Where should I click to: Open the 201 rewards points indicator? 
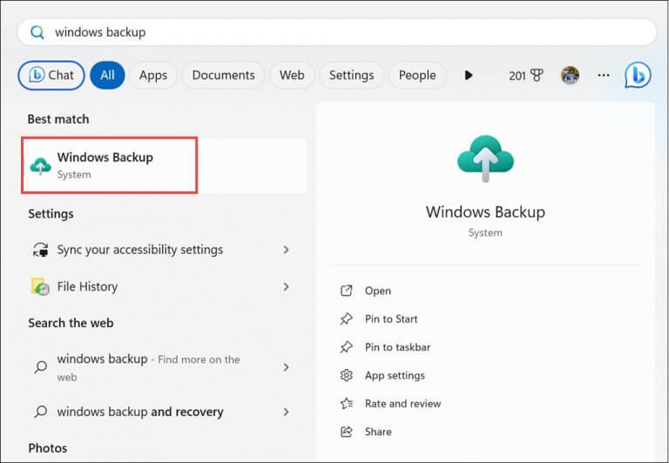[x=525, y=76]
